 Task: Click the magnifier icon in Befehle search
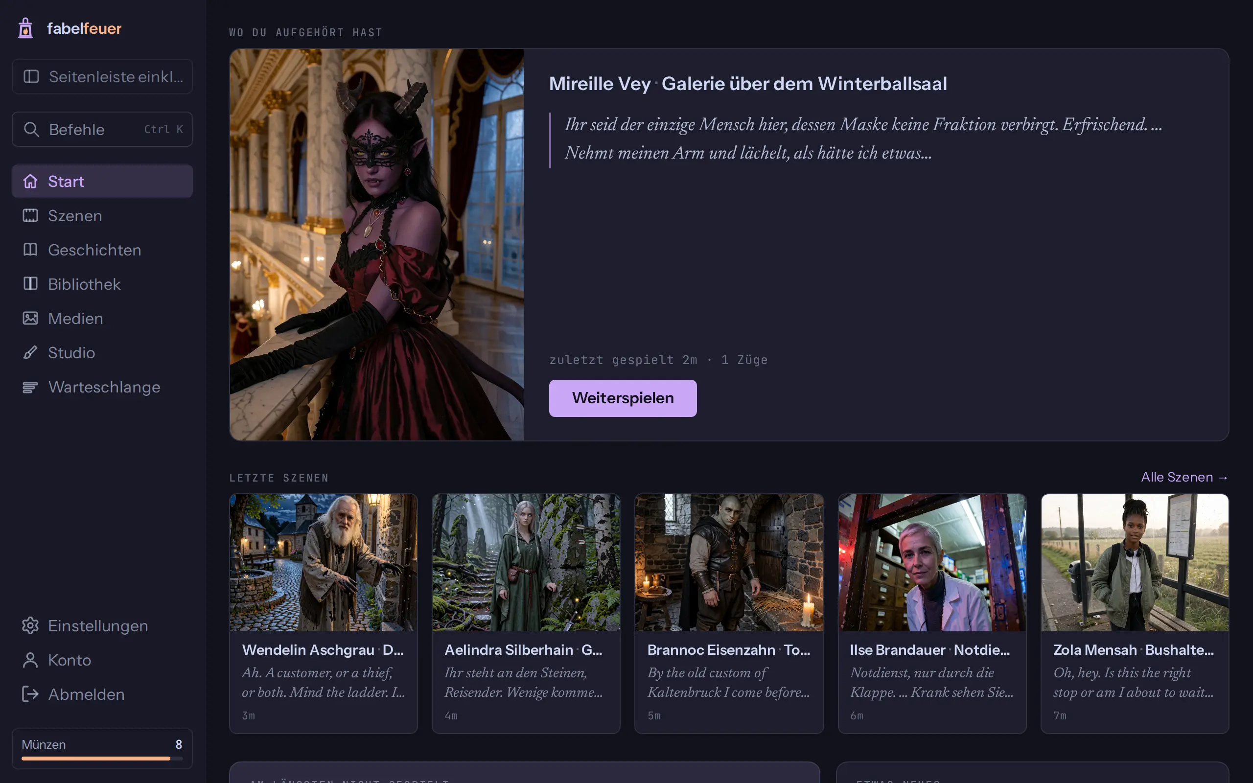(31, 130)
